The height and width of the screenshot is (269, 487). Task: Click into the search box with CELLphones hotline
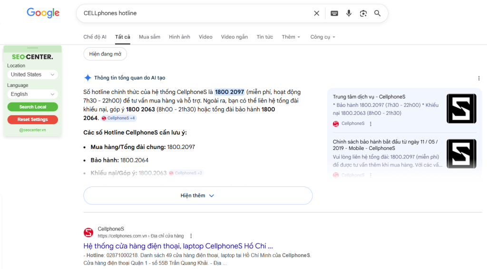(195, 13)
